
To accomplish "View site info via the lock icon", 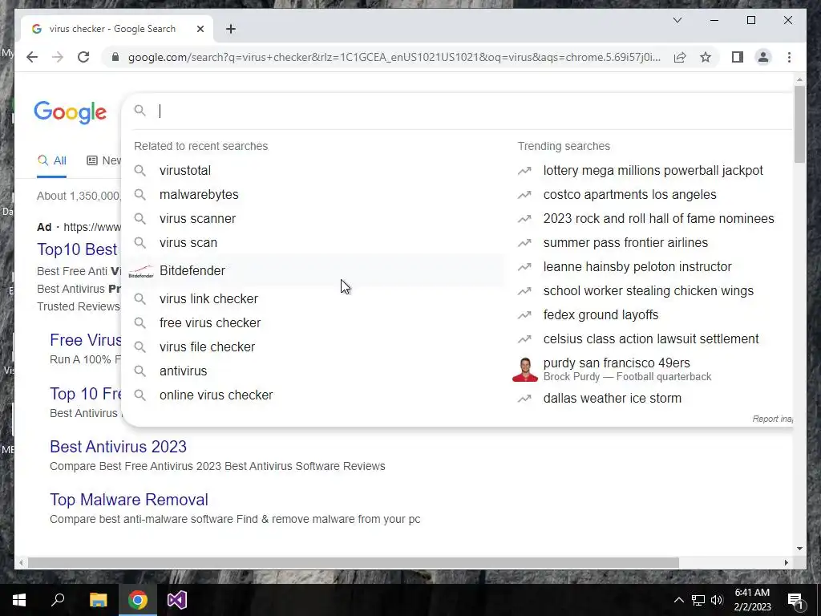I will click(x=115, y=57).
